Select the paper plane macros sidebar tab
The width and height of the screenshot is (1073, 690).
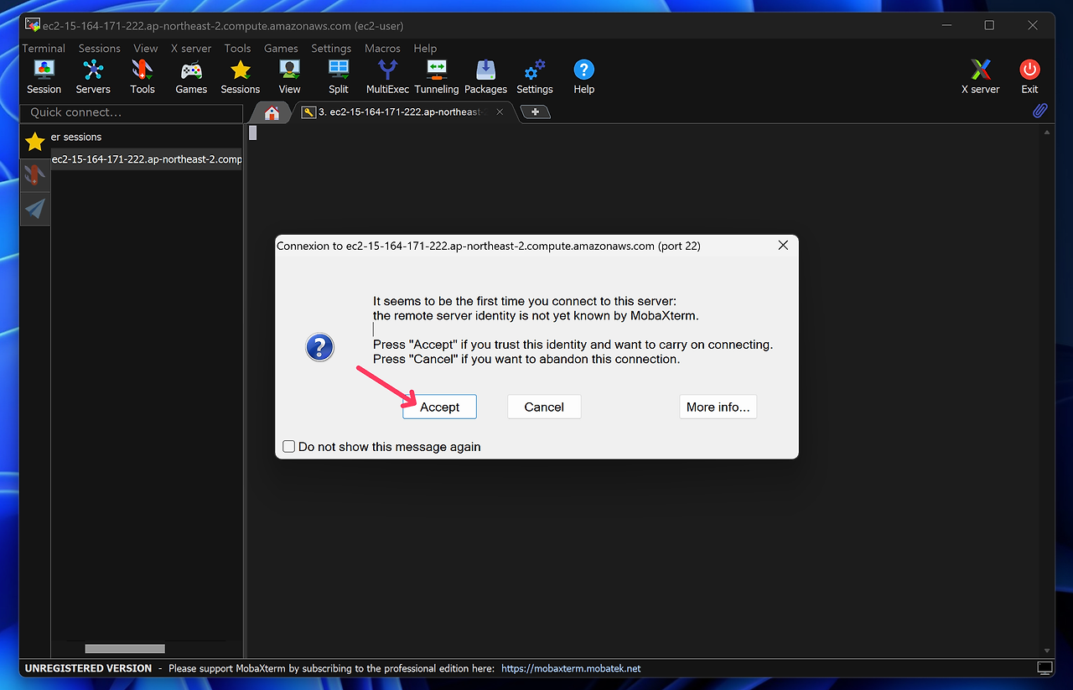click(34, 208)
